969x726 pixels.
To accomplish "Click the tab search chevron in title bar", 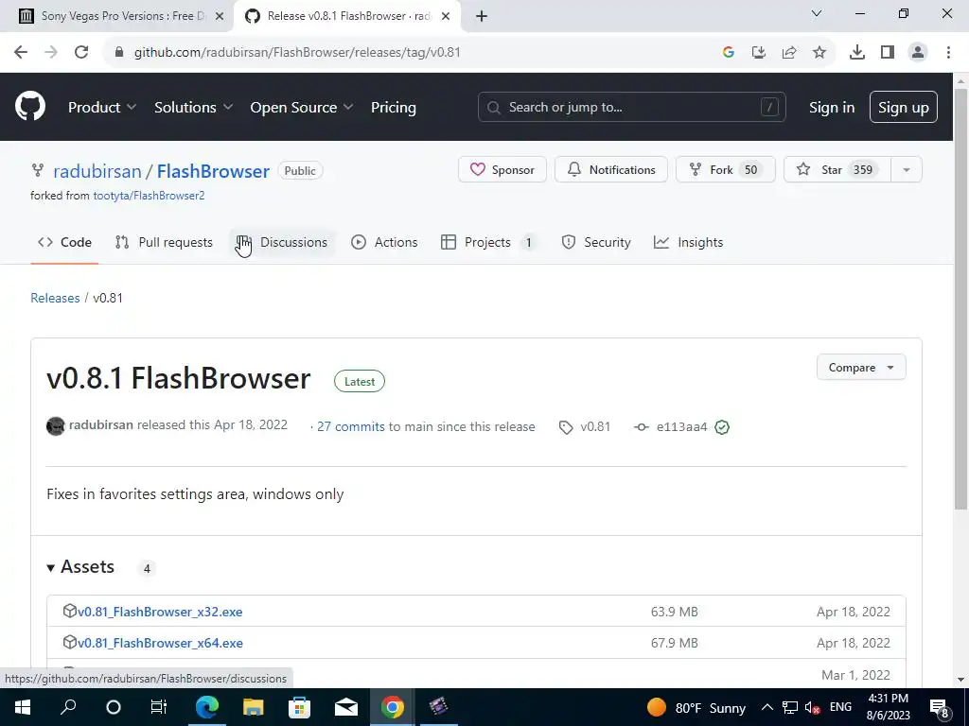I will (817, 13).
